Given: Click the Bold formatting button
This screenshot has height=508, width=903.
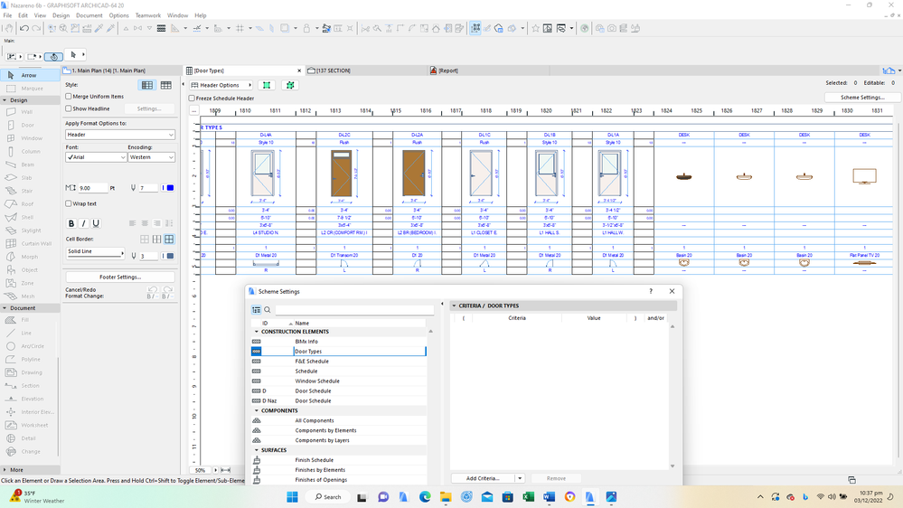Looking at the screenshot, I should pyautogui.click(x=71, y=223).
